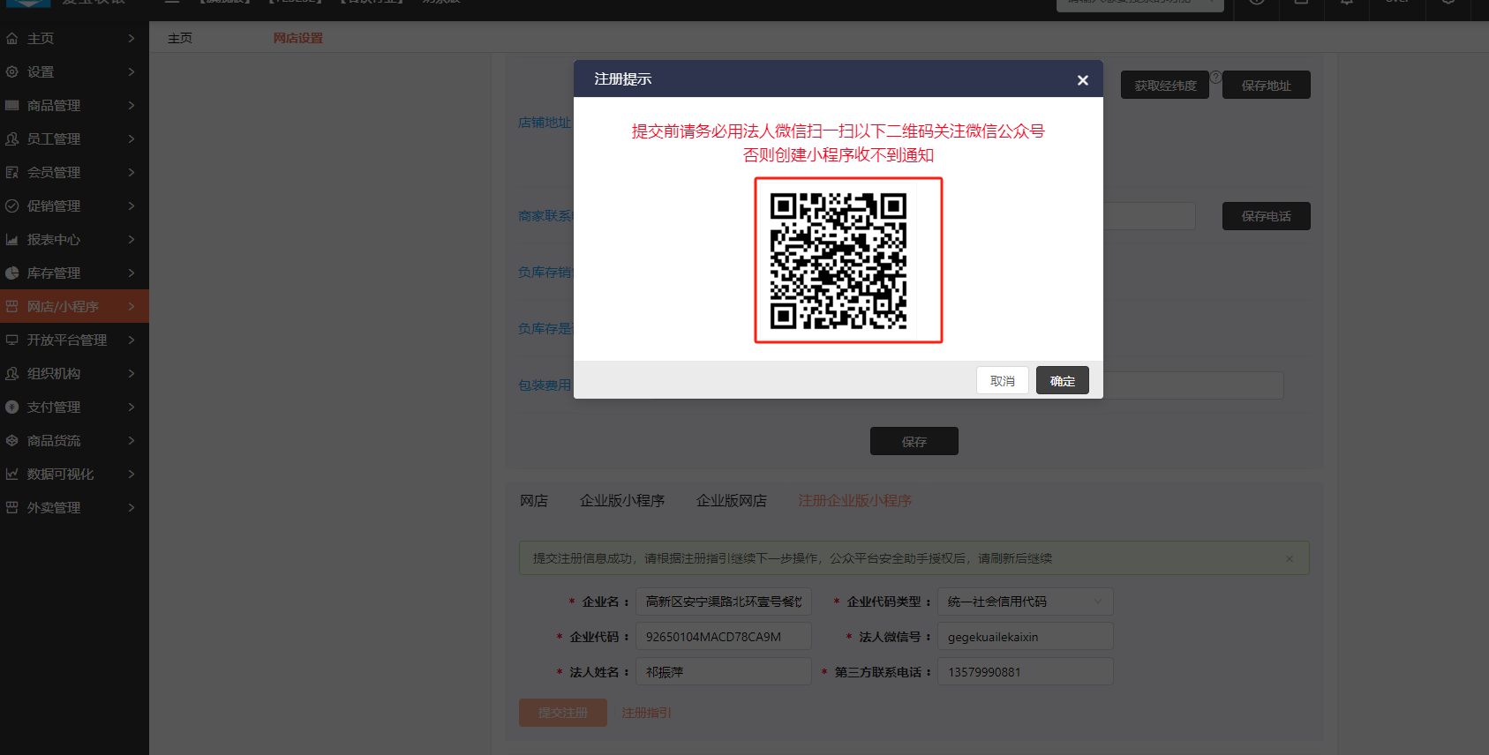
Task: Switch to the 企业版小程序 tab
Action: tap(621, 501)
